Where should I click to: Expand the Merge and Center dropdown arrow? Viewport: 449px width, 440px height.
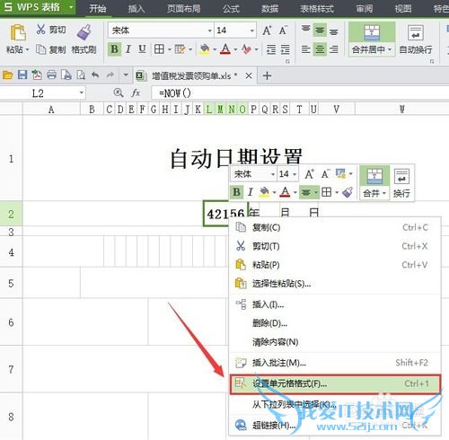tap(390, 49)
